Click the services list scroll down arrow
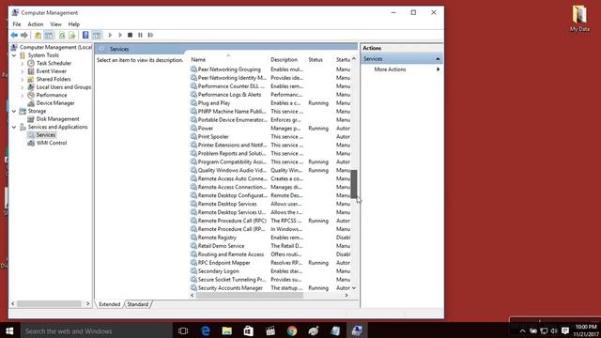Screen dimensions: 601x338 click(x=354, y=288)
